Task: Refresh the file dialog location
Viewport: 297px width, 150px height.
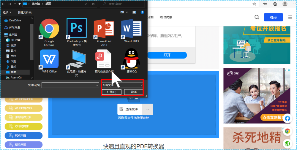Action: pyautogui.click(x=93, y=4)
